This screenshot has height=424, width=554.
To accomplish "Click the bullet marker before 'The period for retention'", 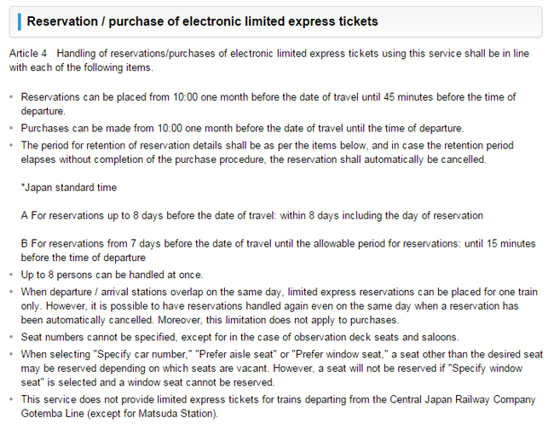I will (12, 146).
